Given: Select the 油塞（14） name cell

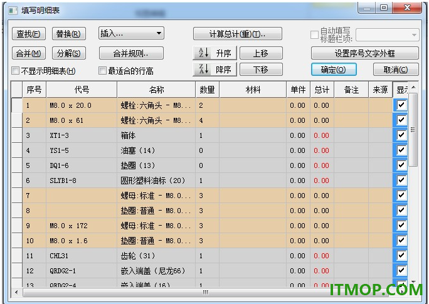Looking at the screenshot, I should tap(156, 150).
